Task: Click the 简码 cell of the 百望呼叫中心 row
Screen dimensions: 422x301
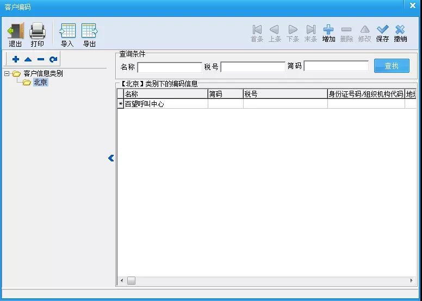Action: tap(226, 104)
